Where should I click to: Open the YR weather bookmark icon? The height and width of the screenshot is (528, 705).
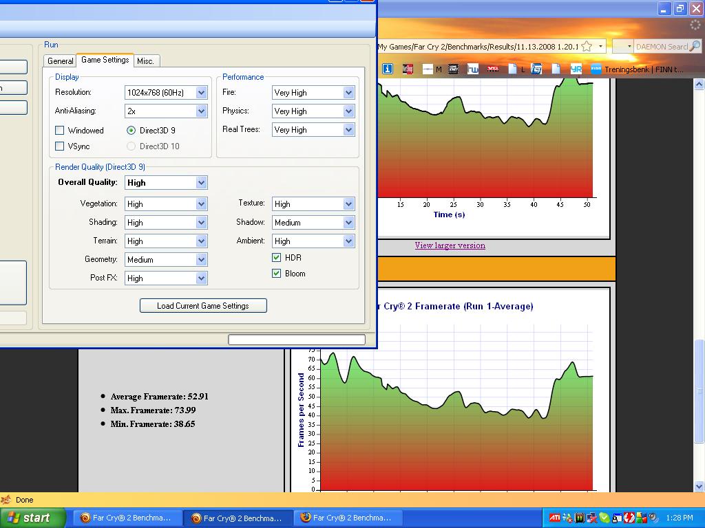click(x=576, y=69)
